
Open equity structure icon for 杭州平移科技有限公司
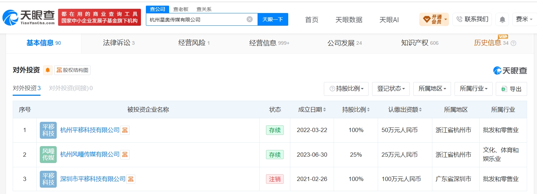click(x=125, y=130)
